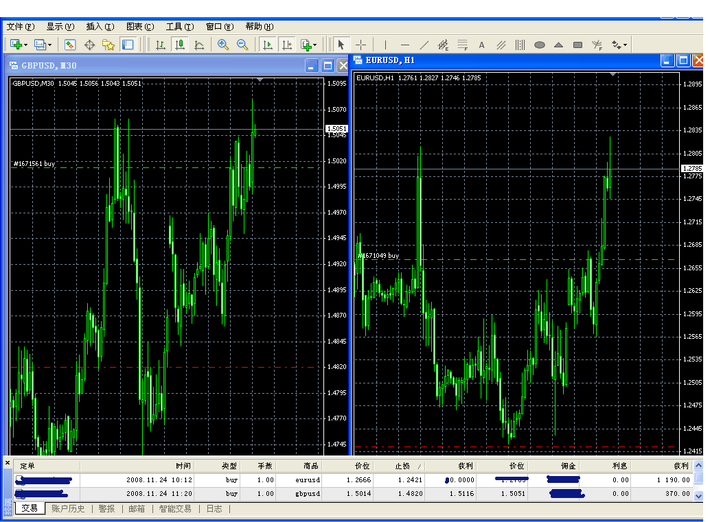
Task: Switch chart to candlestick mode
Action: point(180,45)
